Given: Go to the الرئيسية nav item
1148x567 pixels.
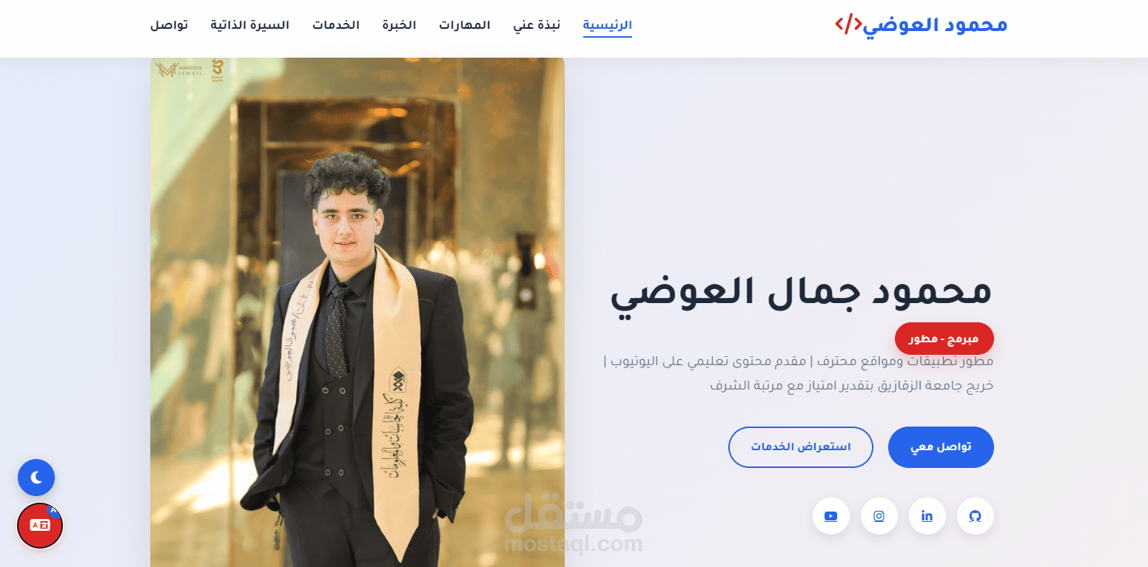Looking at the screenshot, I should tap(608, 25).
